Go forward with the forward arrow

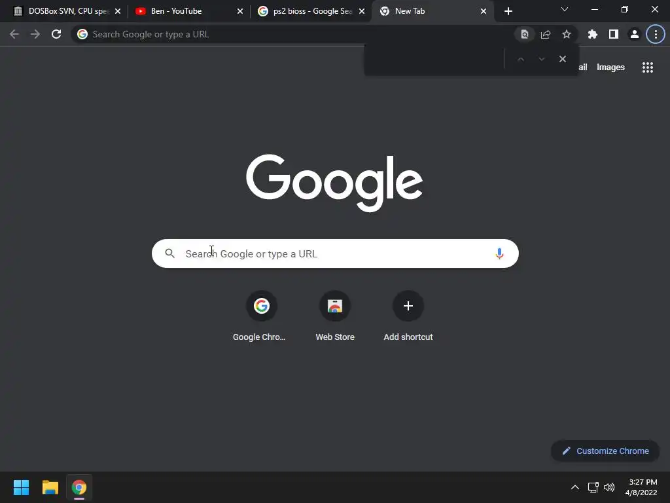click(x=35, y=34)
